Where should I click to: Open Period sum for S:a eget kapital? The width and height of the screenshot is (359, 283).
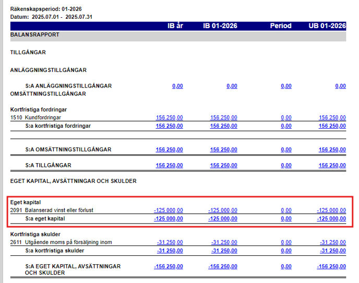(x=286, y=218)
